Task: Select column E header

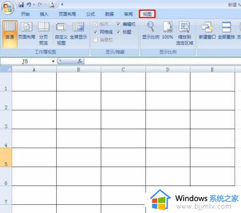Action: coord(213,69)
